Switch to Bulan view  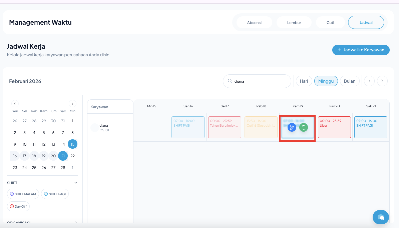click(349, 81)
